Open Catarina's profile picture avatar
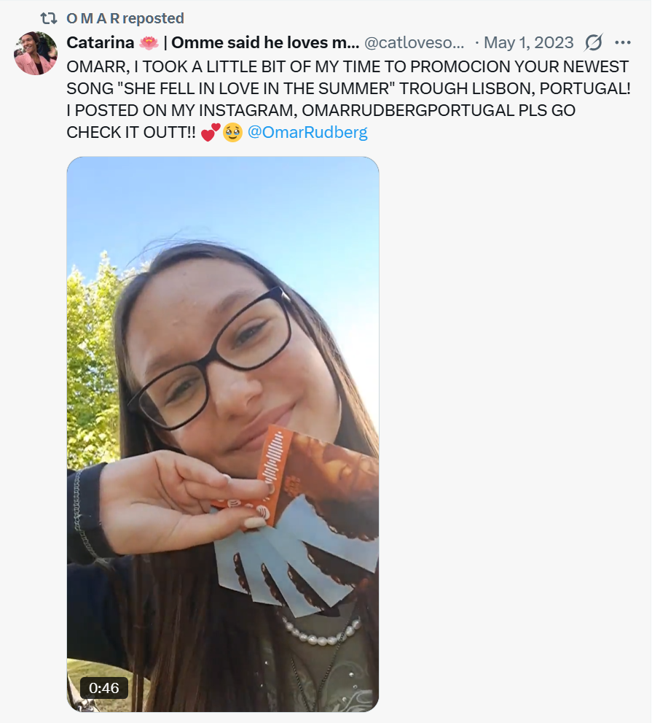 click(36, 53)
